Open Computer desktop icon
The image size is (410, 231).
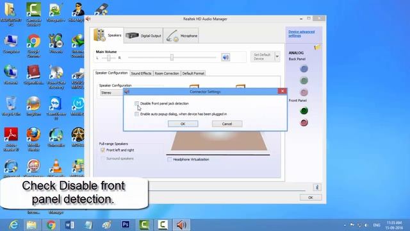pyautogui.click(x=11, y=44)
